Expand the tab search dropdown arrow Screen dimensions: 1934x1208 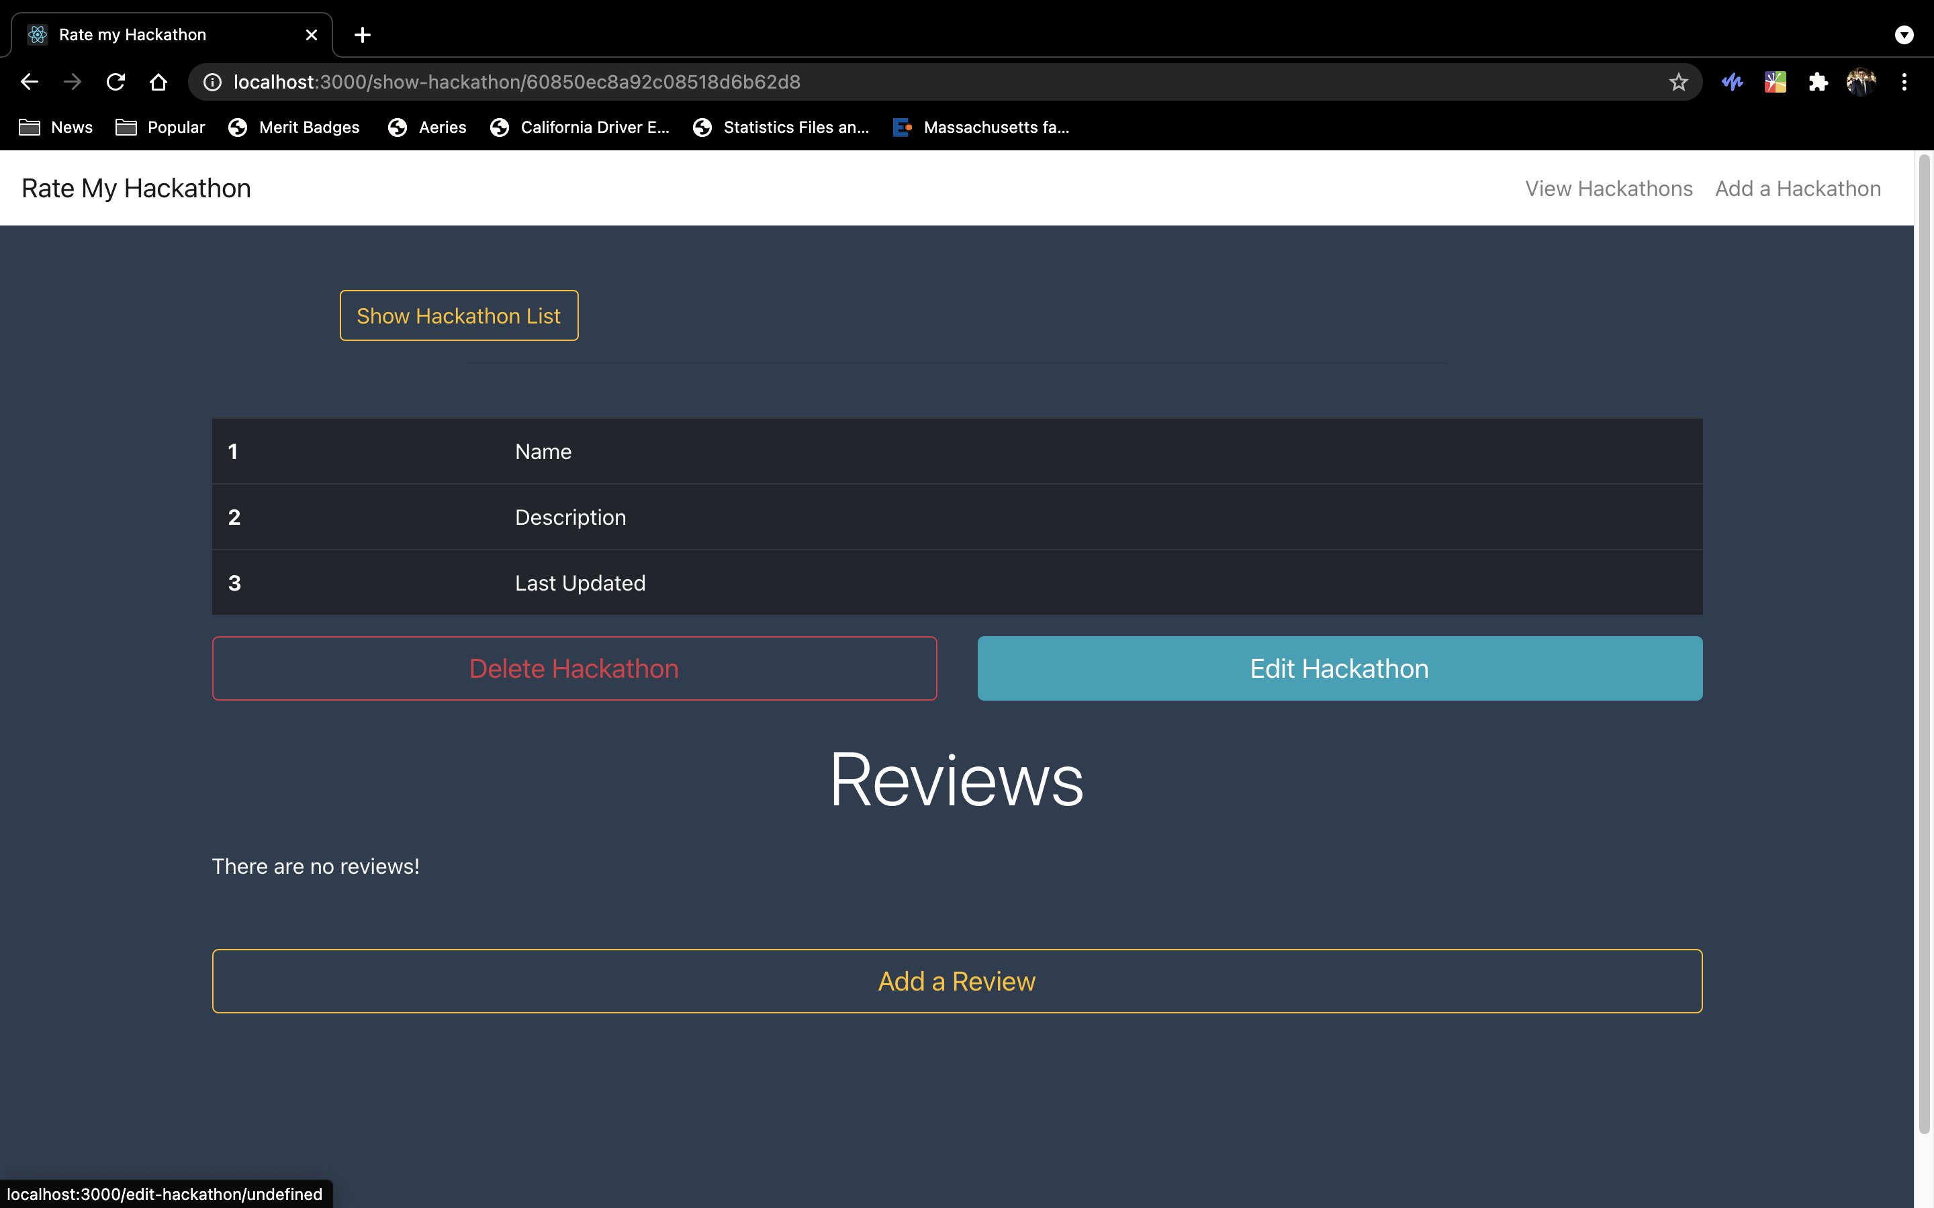[1904, 34]
